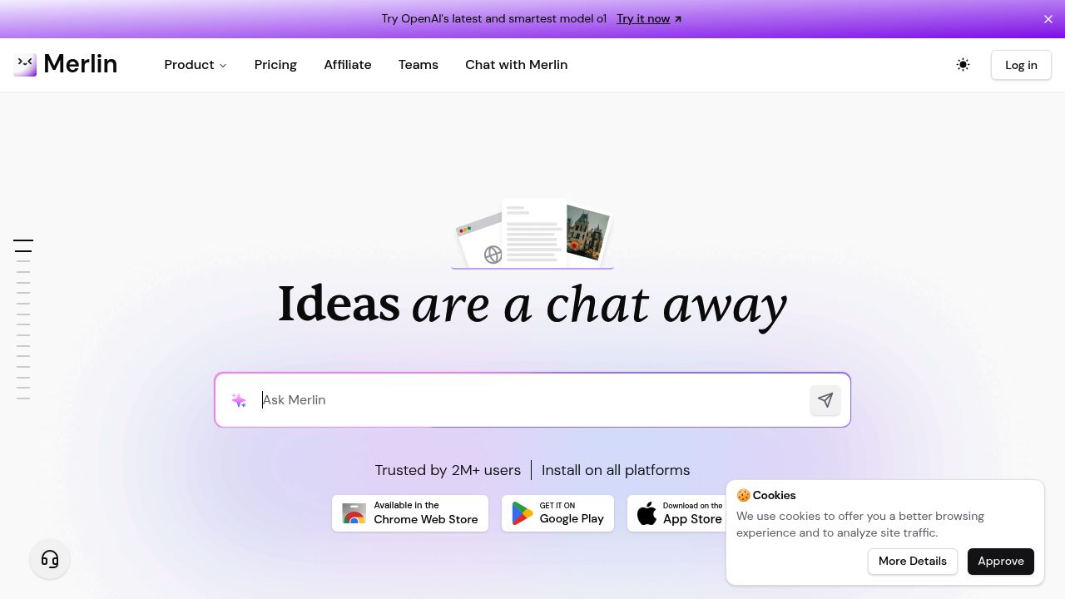The width and height of the screenshot is (1065, 599).
Task: Click the Log in button
Action: point(1021,65)
